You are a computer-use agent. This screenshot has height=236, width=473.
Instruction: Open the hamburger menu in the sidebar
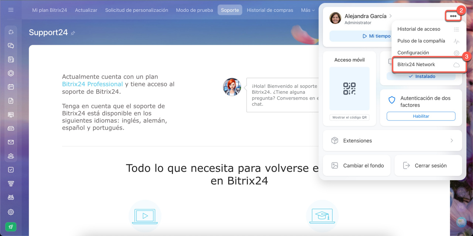(x=11, y=10)
